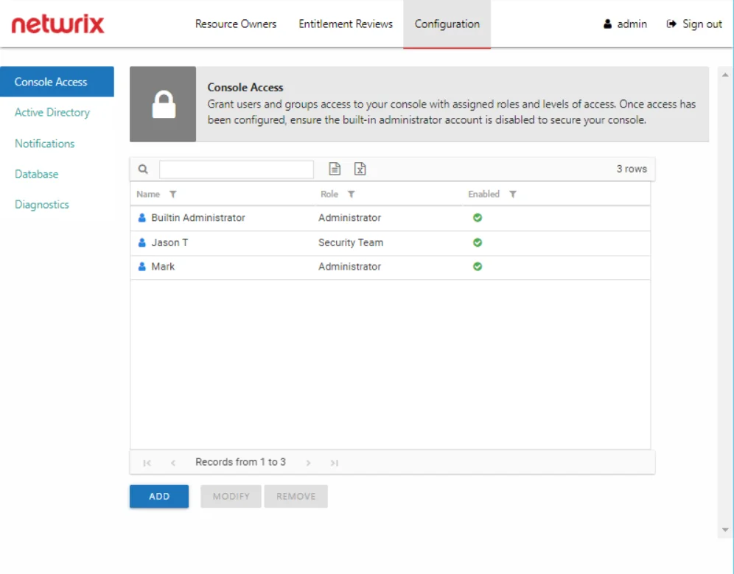Select the Jason T row name
Image resolution: width=734 pixels, height=574 pixels.
(169, 242)
